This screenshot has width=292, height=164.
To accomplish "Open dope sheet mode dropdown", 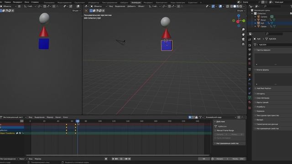I will [13, 117].
